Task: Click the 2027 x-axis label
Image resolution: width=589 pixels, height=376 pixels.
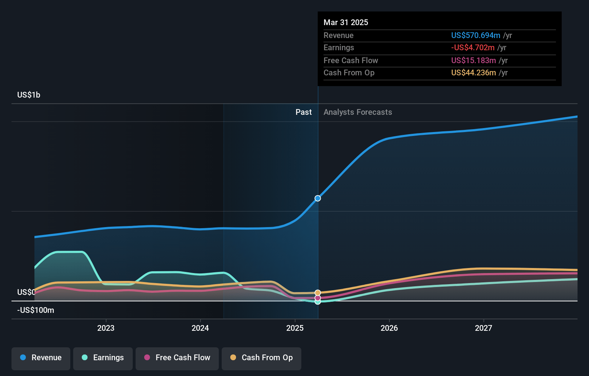Action: (484, 328)
